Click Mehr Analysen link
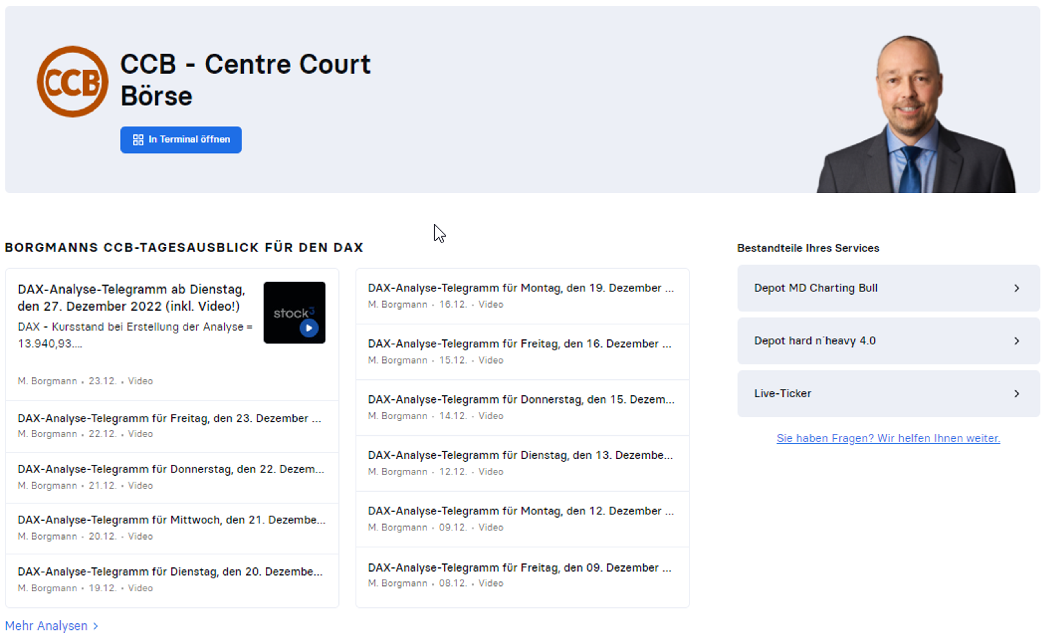This screenshot has height=639, width=1058. tap(51, 626)
